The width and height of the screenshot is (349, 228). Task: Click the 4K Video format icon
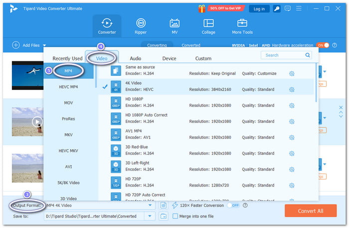pos(116,86)
